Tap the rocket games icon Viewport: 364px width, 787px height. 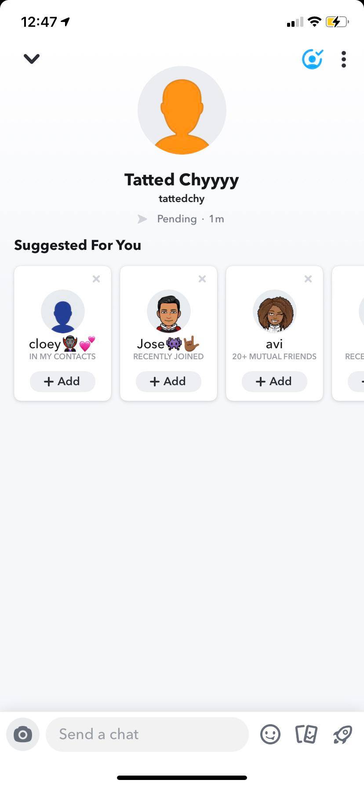342,734
